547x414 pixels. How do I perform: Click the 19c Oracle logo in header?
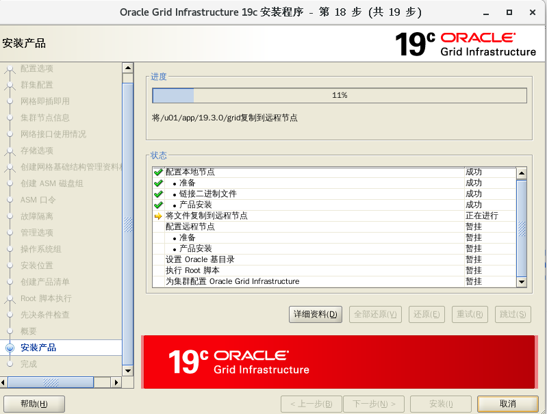pos(466,44)
